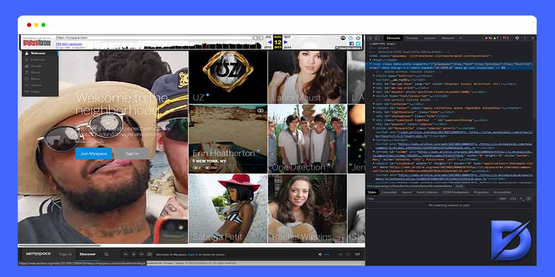Screen dimensions: 555x277
Task: Select the Discover tab in bottom bar
Action: click(88, 254)
